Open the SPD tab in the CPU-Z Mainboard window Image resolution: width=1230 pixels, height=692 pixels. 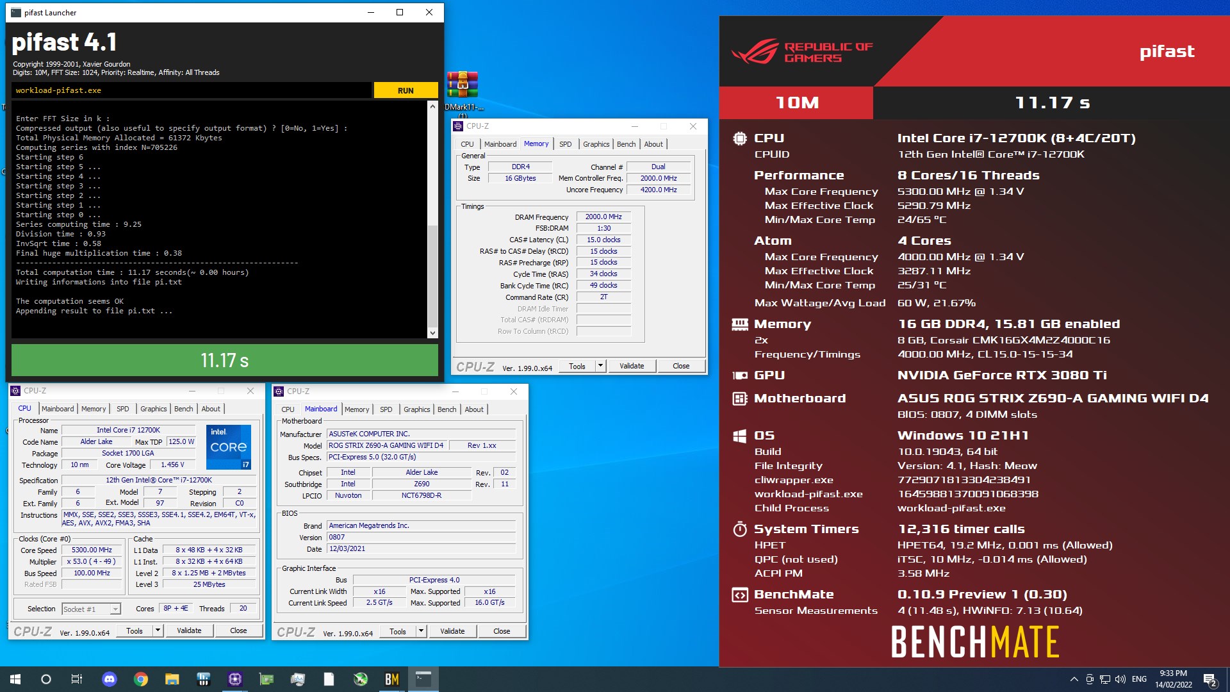[386, 409]
